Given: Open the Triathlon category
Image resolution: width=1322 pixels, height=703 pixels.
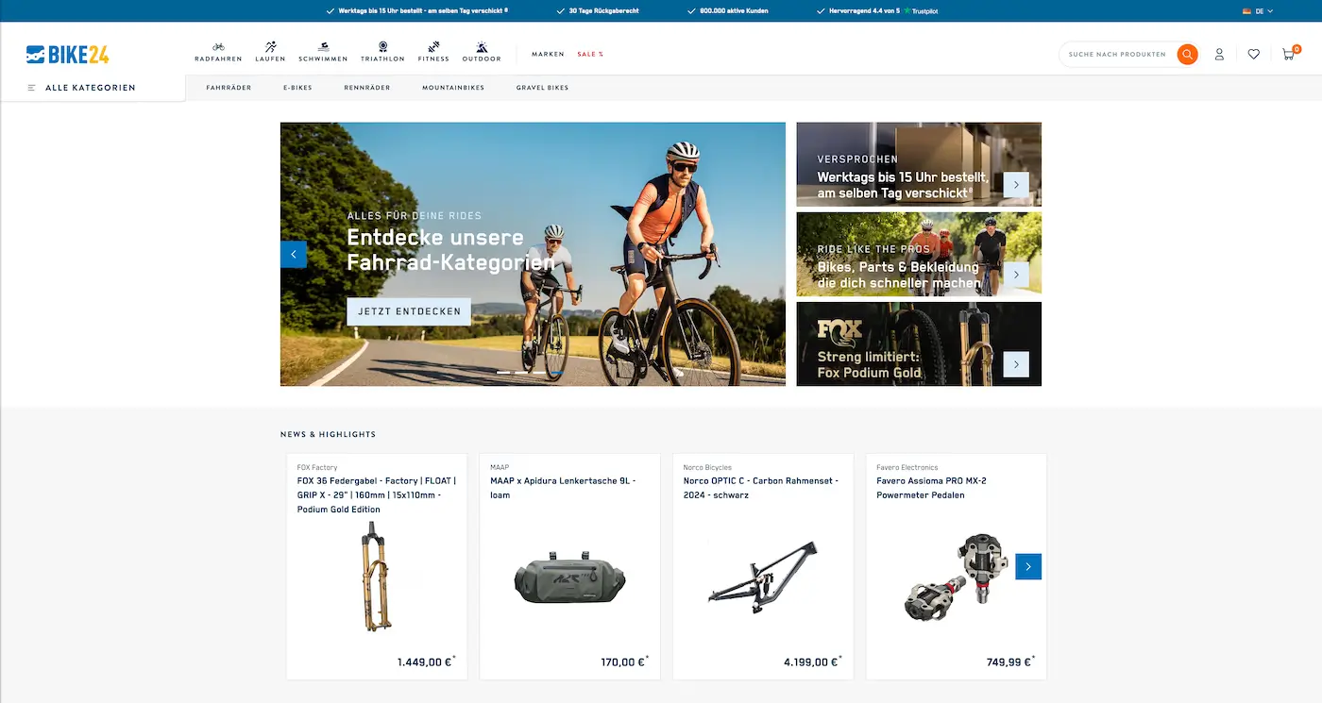Looking at the screenshot, I should [382, 52].
